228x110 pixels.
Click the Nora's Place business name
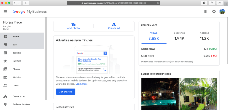coord(13,22)
